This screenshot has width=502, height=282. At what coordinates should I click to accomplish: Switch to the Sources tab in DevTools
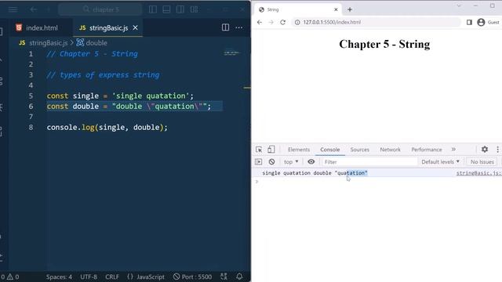359,150
